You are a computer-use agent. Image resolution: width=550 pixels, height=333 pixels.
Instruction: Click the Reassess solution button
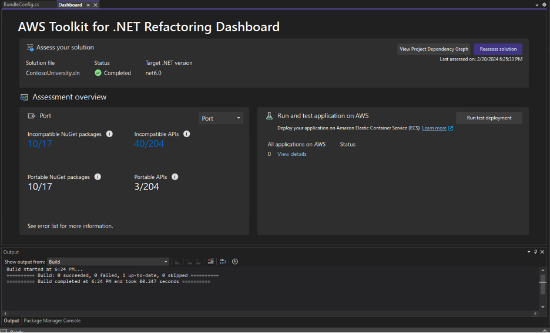(x=498, y=49)
